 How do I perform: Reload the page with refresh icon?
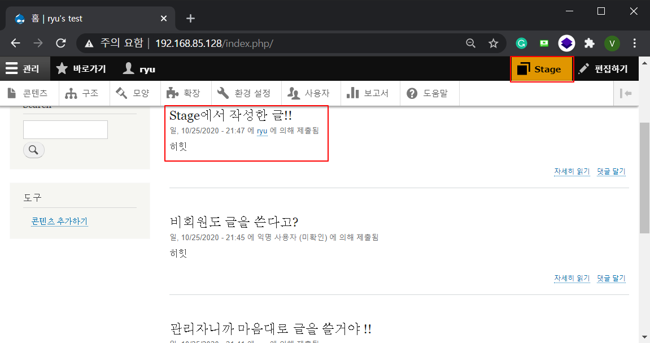point(61,43)
